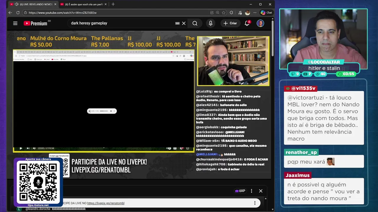Collapse the player chevron above the controls
Image resolution: width=378 pixels, height=212 pixels.
tap(104, 148)
